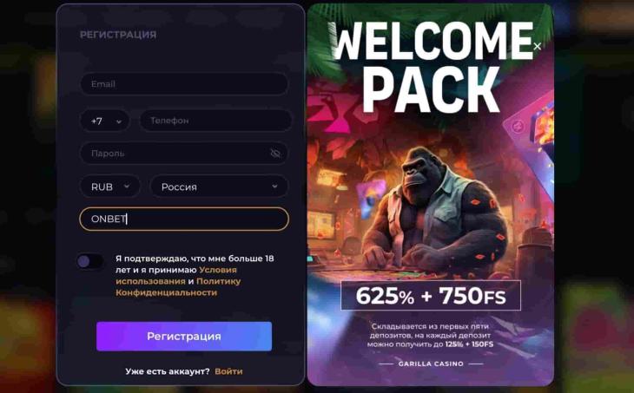Open the Россия country dropdown

click(x=220, y=187)
